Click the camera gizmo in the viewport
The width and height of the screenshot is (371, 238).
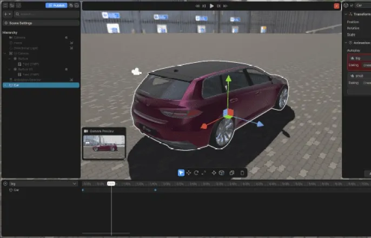pyautogui.click(x=136, y=71)
